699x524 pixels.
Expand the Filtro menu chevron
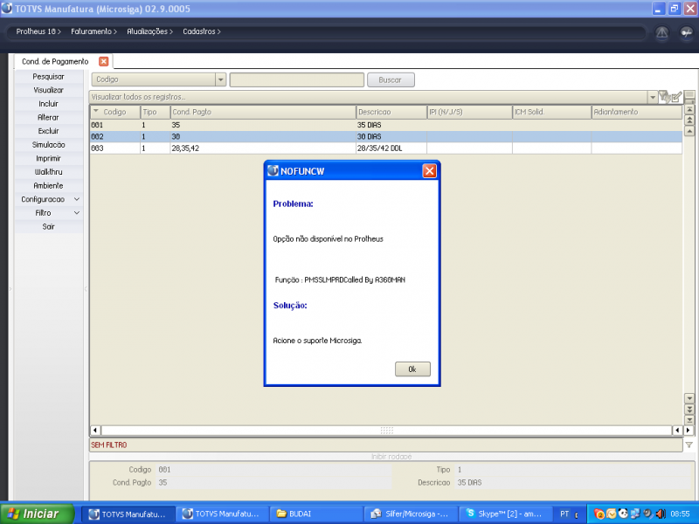pos(77,213)
